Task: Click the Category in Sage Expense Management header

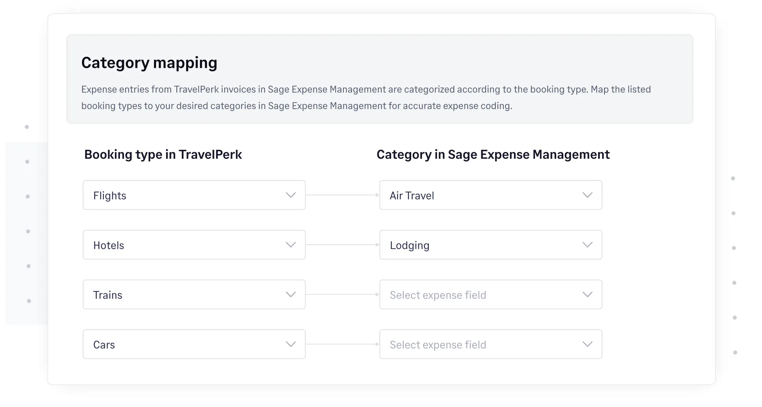Action: click(493, 154)
